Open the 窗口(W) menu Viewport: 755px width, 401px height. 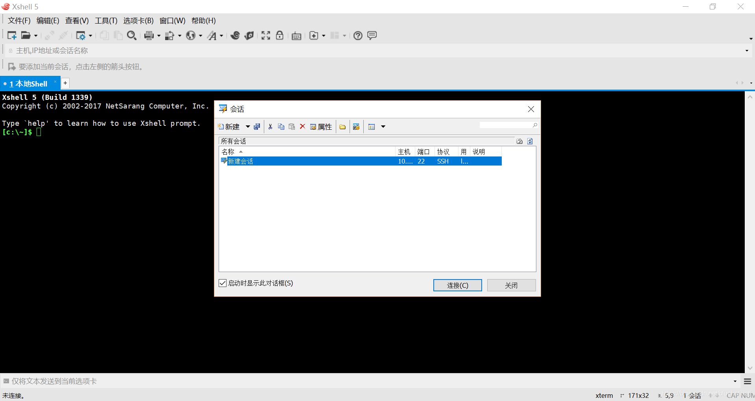[x=172, y=20]
